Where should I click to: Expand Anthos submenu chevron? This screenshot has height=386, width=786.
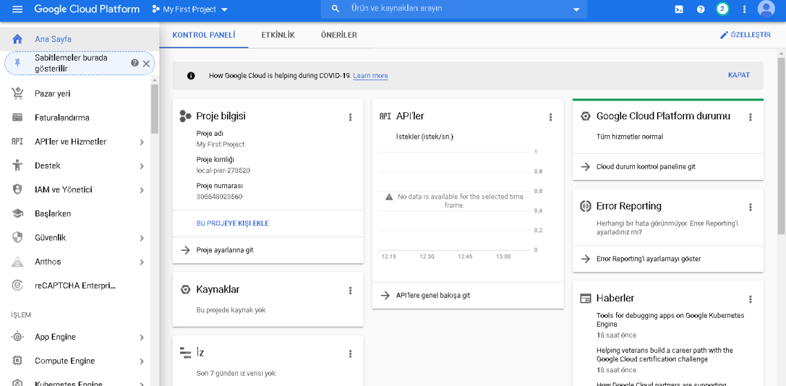[142, 263]
